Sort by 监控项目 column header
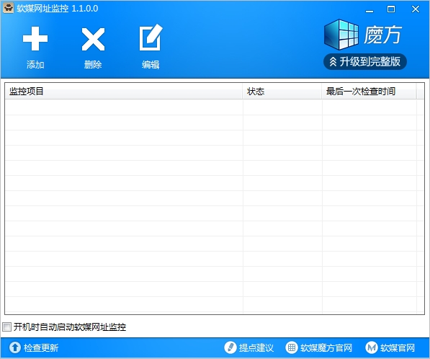Image resolution: width=430 pixels, height=359 pixels. coord(123,91)
